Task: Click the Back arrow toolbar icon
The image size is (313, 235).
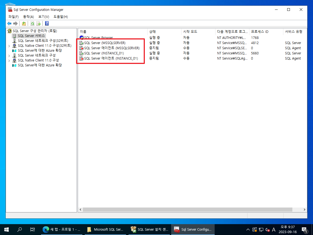Action: coord(9,24)
